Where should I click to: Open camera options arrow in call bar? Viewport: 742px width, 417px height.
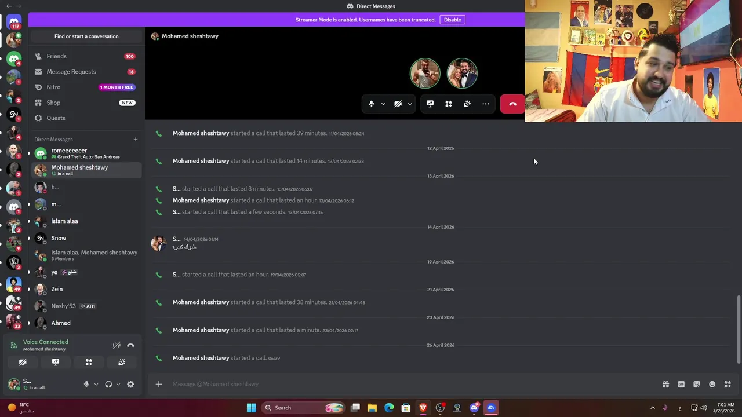point(410,104)
